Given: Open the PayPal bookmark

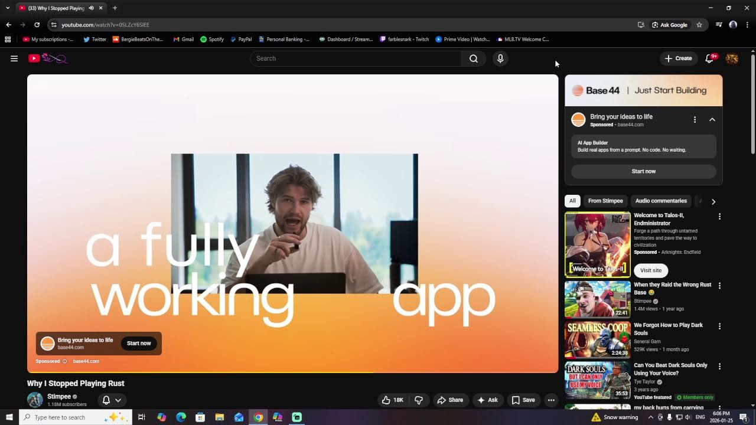Looking at the screenshot, I should [240, 40].
